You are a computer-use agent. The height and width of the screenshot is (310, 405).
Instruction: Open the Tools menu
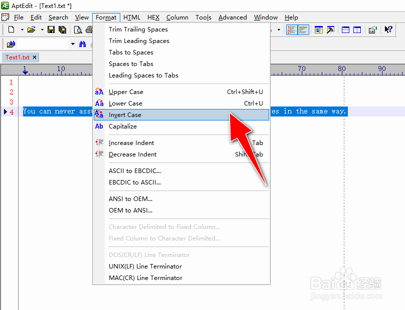coord(204,17)
